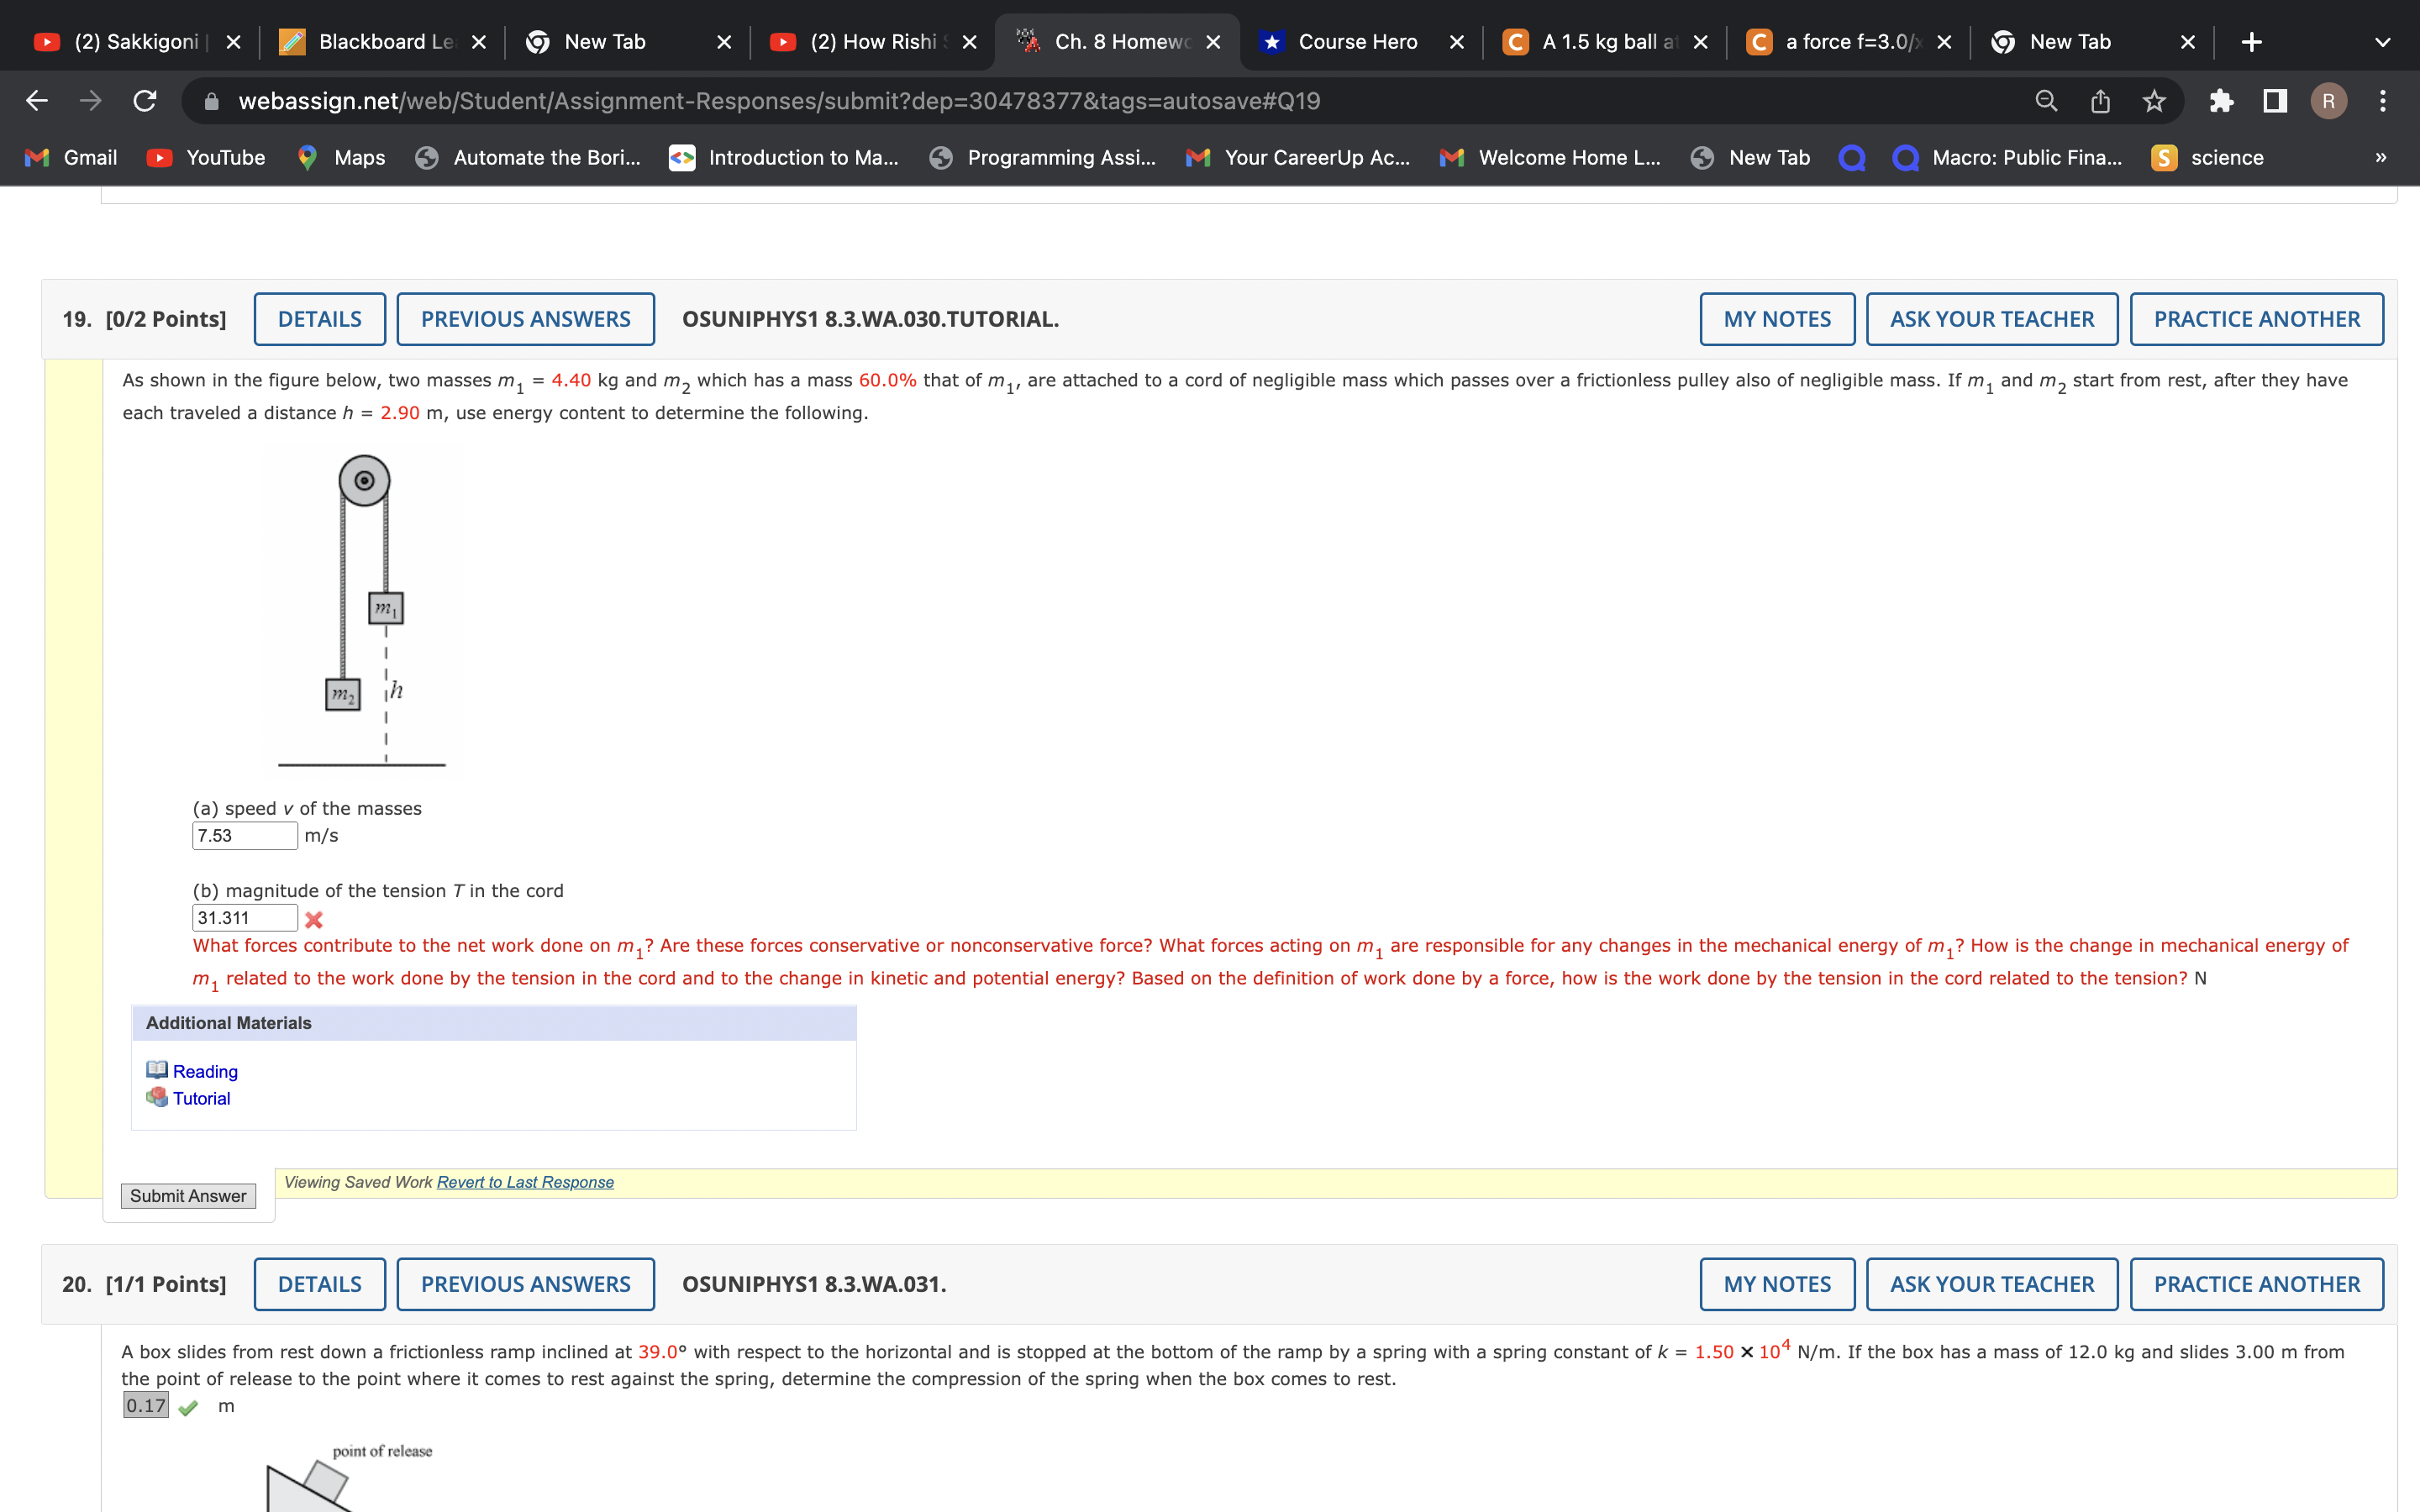Image resolution: width=2420 pixels, height=1512 pixels.
Task: Click Submit Answer for question 19
Action: click(187, 1195)
